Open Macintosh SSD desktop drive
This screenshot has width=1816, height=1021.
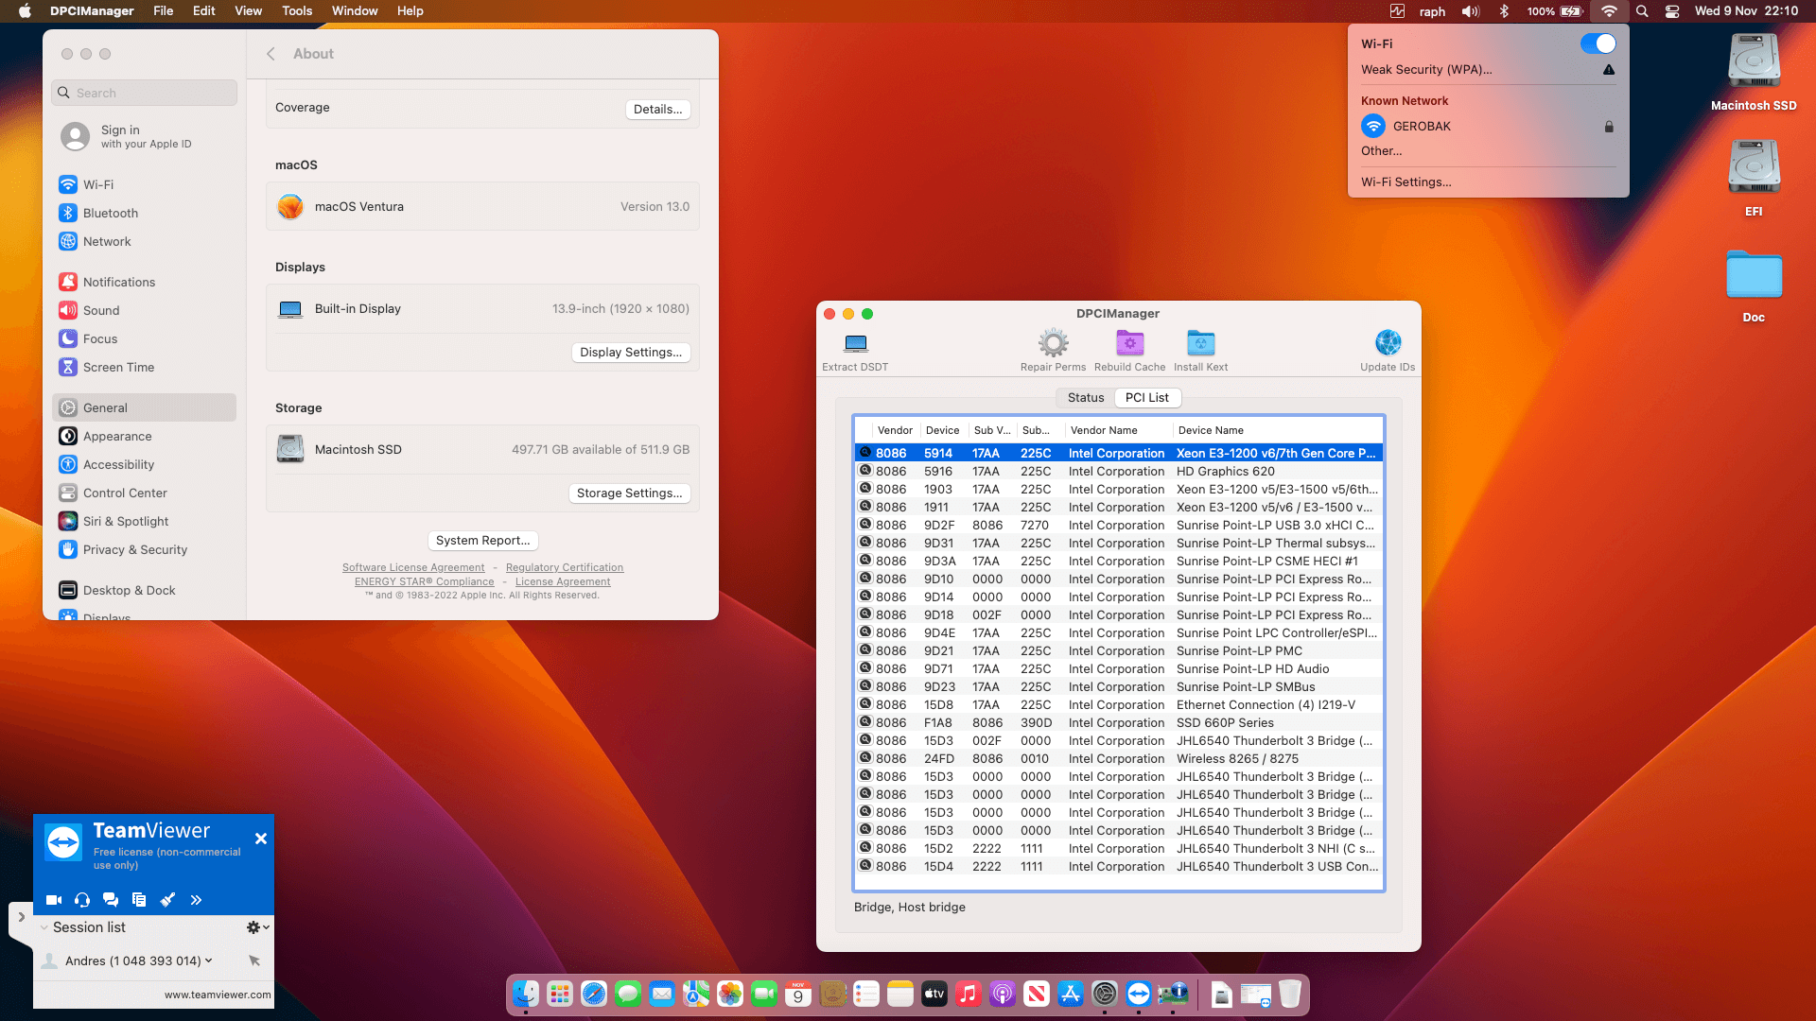1754,72
